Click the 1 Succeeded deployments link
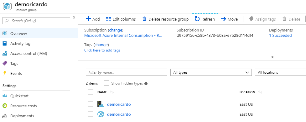Screen dimensions: 306x122 [x=280, y=35]
